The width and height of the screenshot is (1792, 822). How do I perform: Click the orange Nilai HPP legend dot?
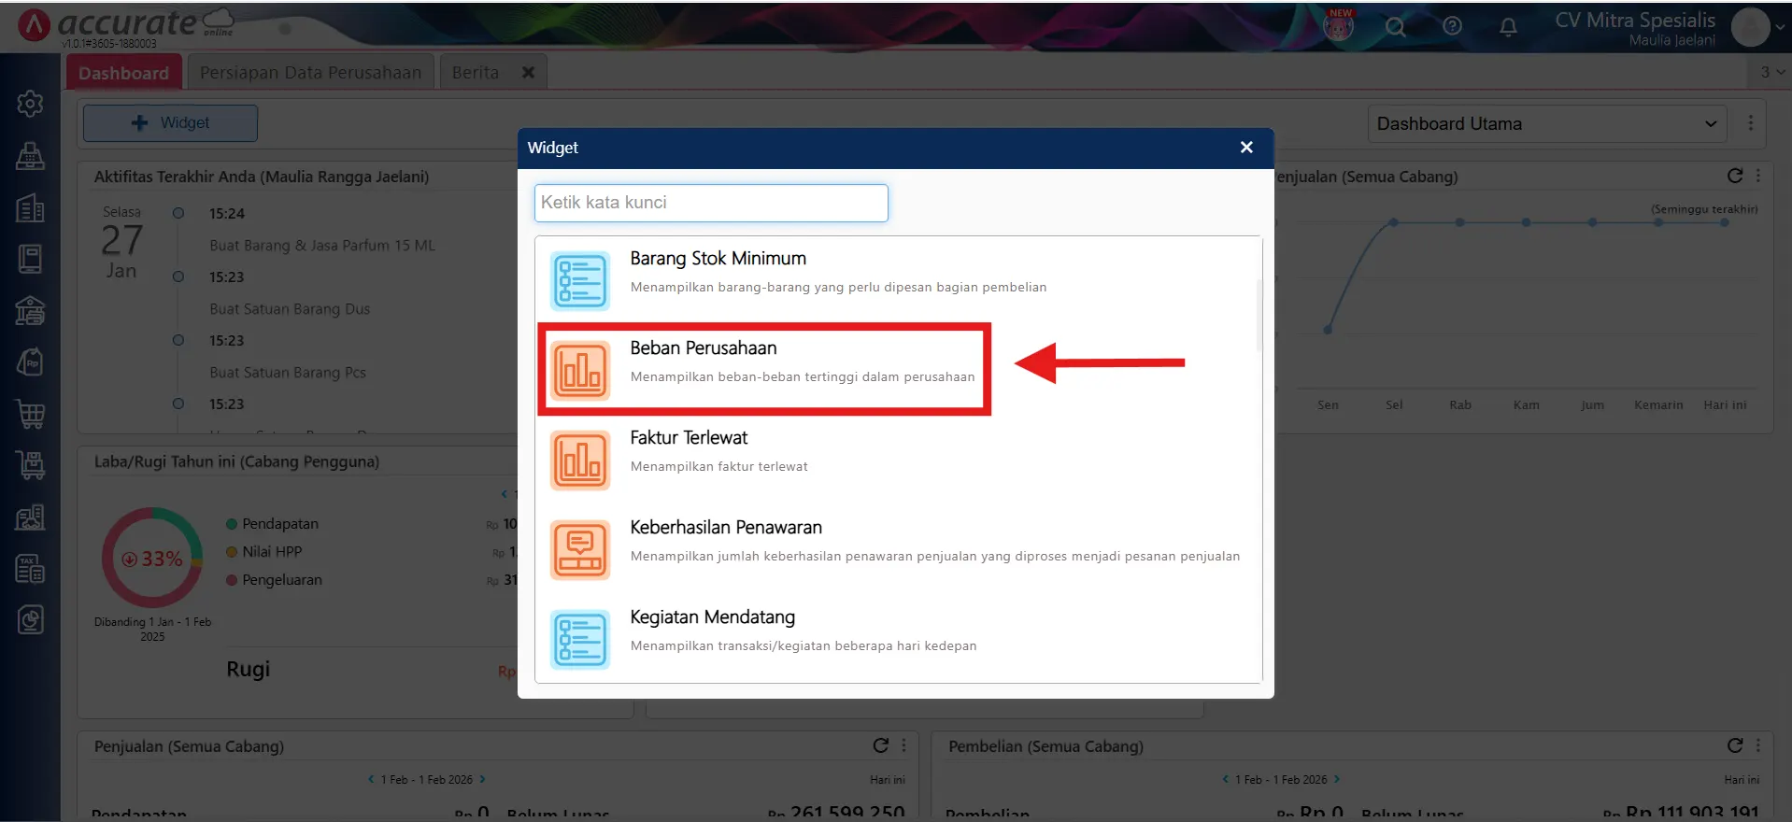point(232,552)
